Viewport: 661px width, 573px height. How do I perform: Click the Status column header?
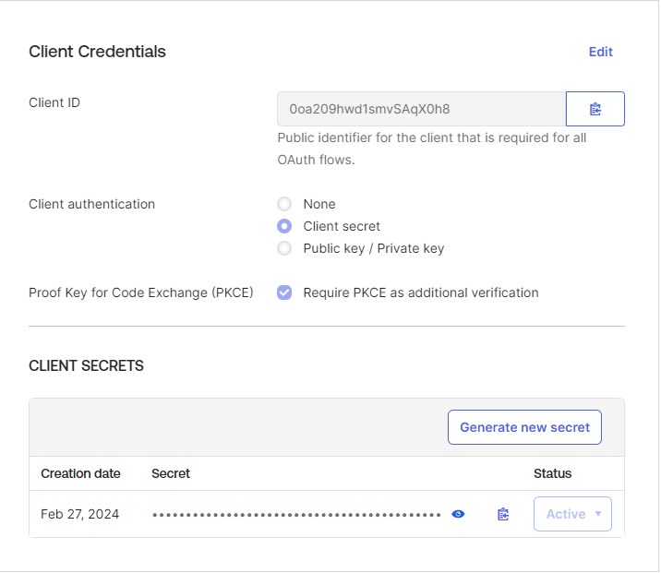coord(552,473)
